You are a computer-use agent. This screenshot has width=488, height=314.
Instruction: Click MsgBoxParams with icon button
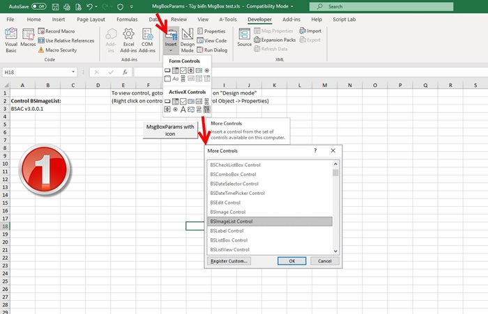point(170,130)
